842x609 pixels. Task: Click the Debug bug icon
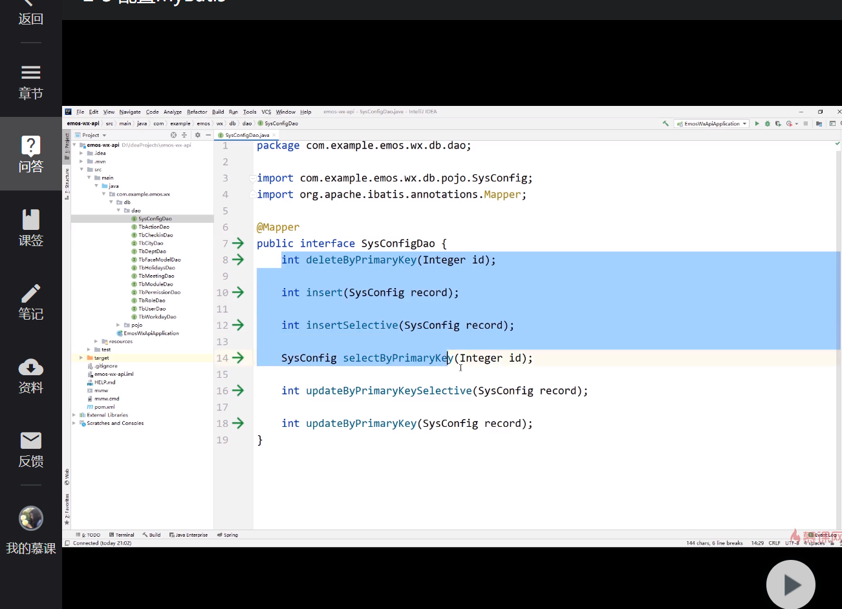[x=768, y=123]
